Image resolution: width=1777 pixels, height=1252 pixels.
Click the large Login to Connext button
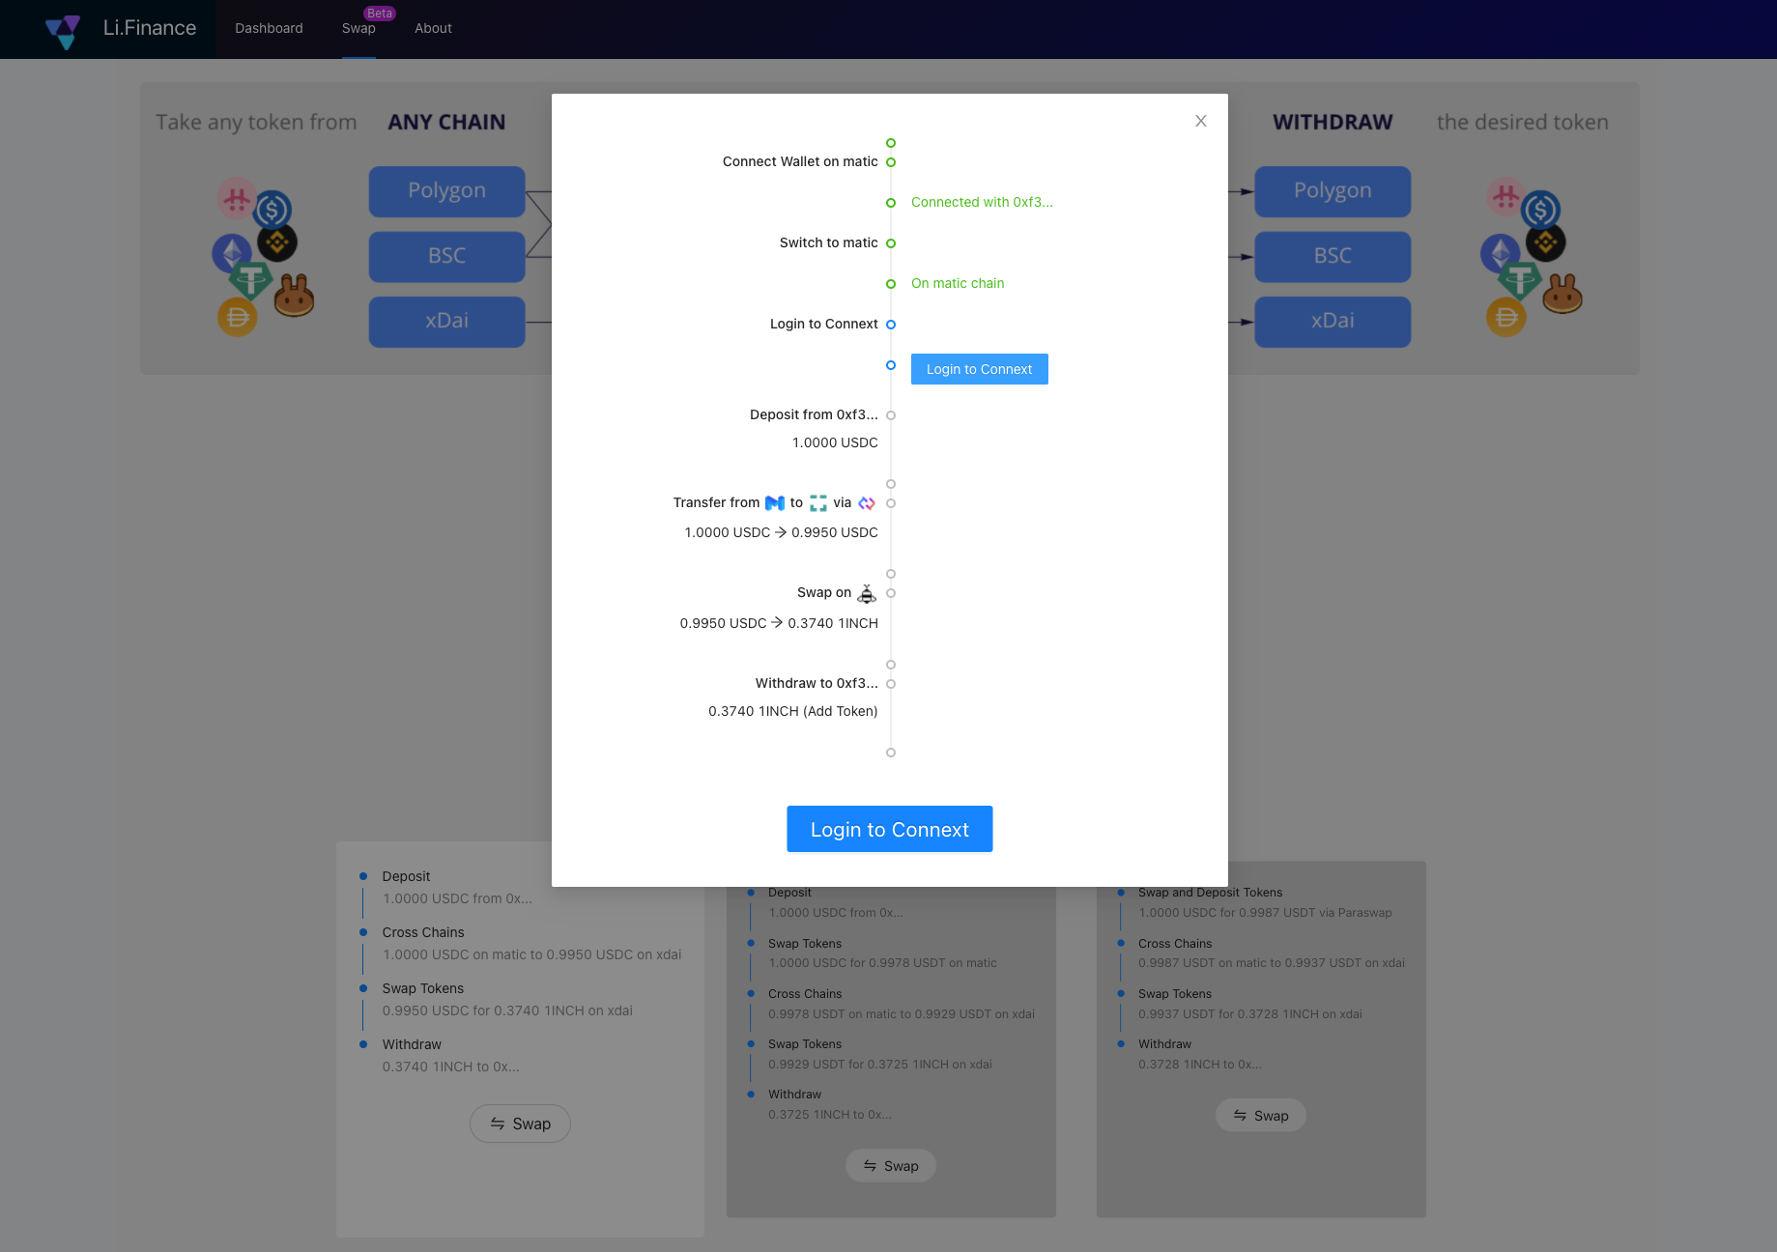(890, 829)
